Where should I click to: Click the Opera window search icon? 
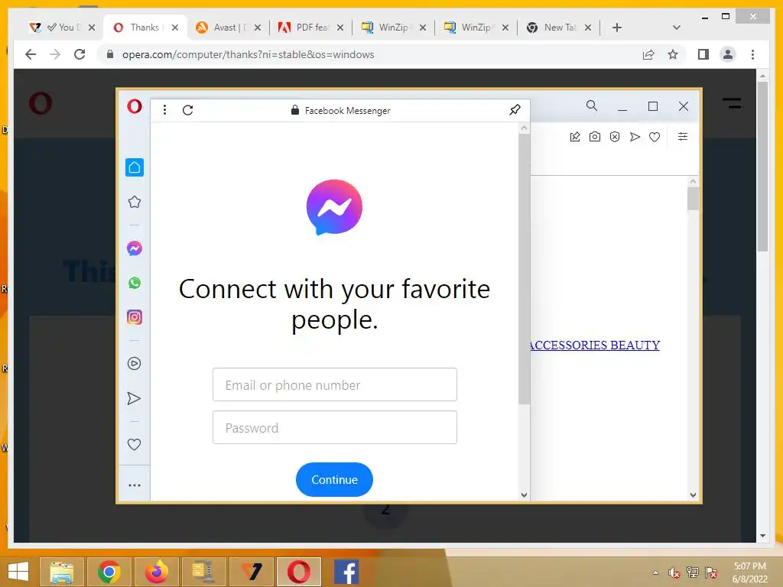coord(592,105)
